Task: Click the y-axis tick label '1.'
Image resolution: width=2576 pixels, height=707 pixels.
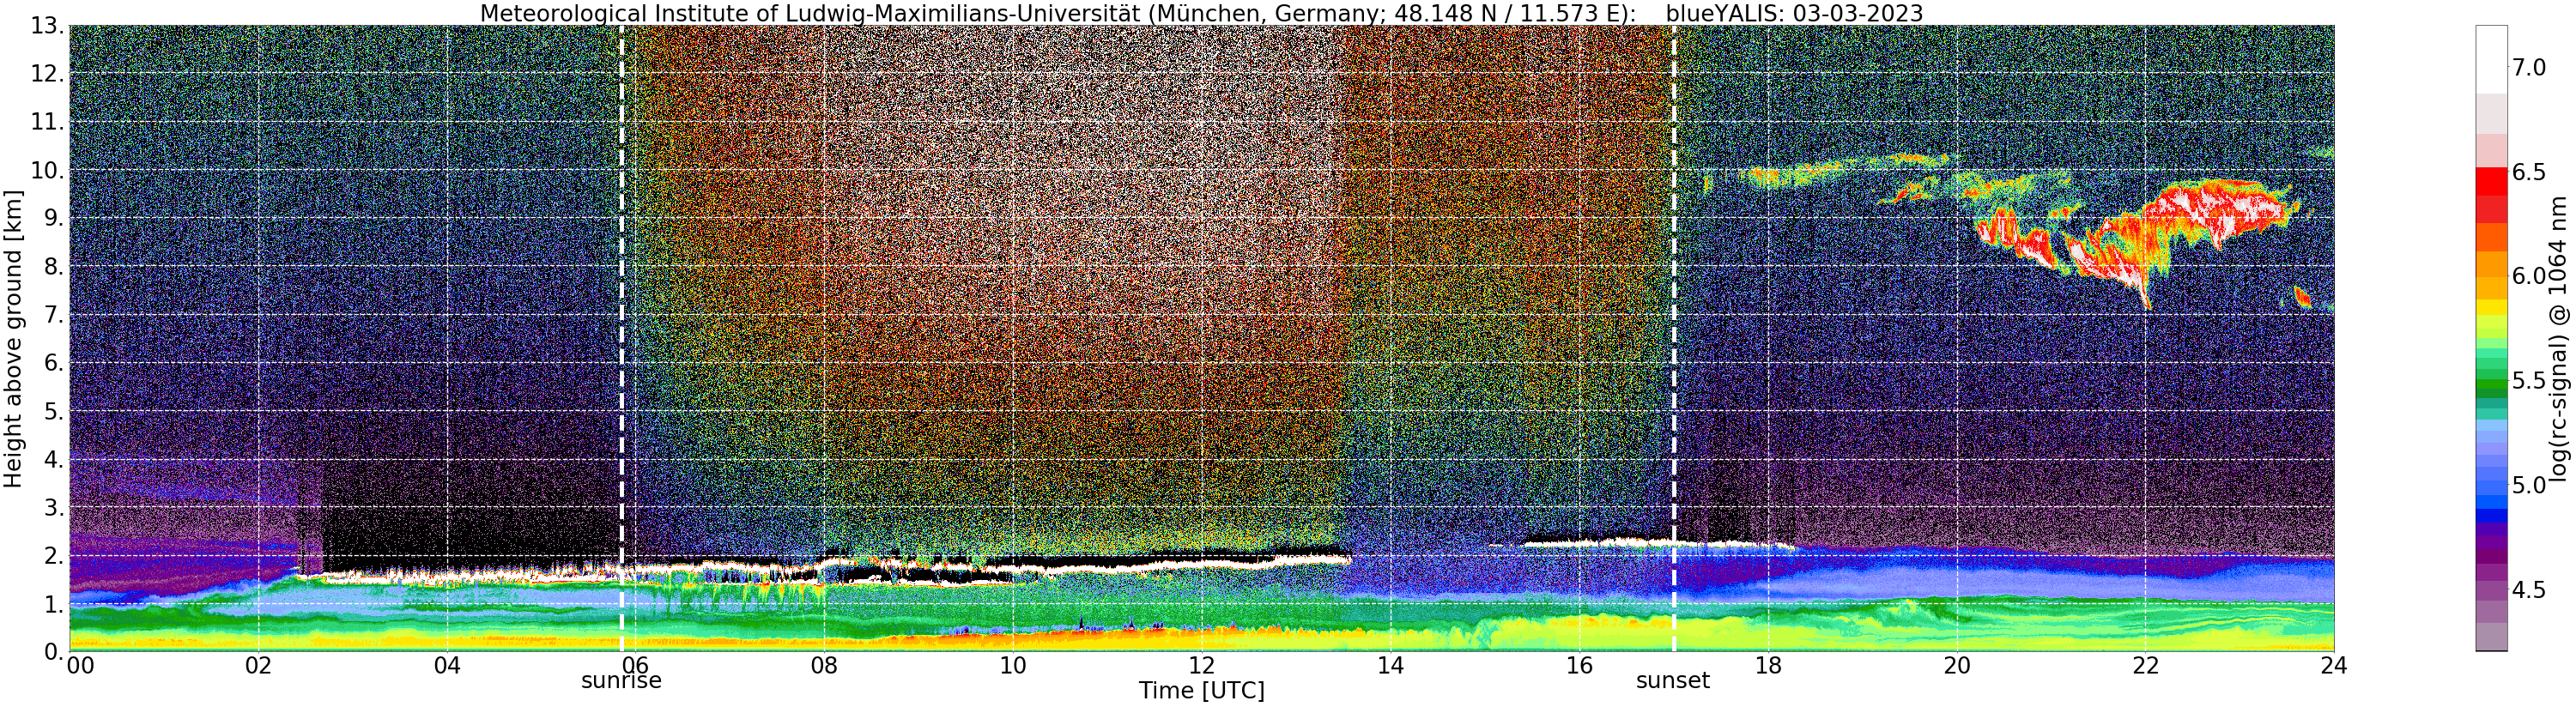Action: click(x=54, y=604)
